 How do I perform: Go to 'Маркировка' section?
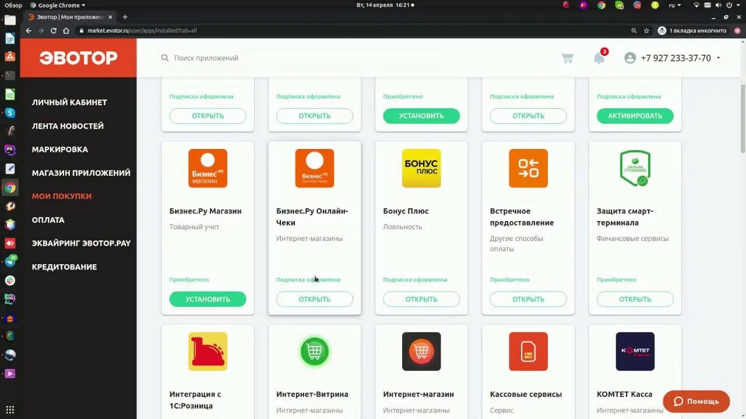(x=60, y=150)
